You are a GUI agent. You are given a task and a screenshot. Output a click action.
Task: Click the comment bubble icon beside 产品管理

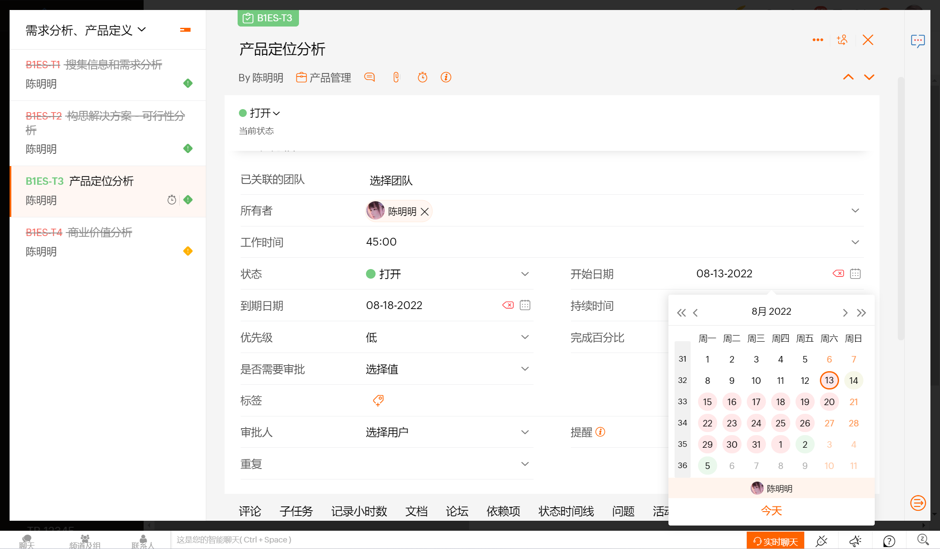click(369, 77)
